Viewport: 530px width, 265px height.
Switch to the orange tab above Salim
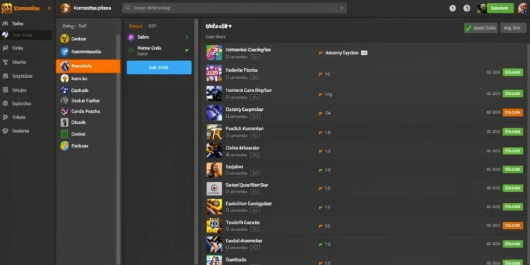[136, 26]
